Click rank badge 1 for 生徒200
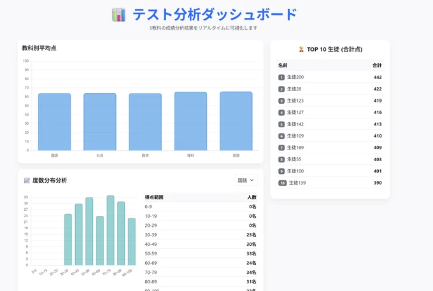433x291 pixels. click(x=281, y=77)
